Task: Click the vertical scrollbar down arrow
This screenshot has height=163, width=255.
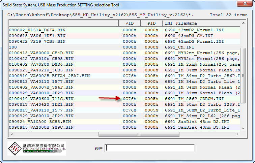Action: (243, 128)
